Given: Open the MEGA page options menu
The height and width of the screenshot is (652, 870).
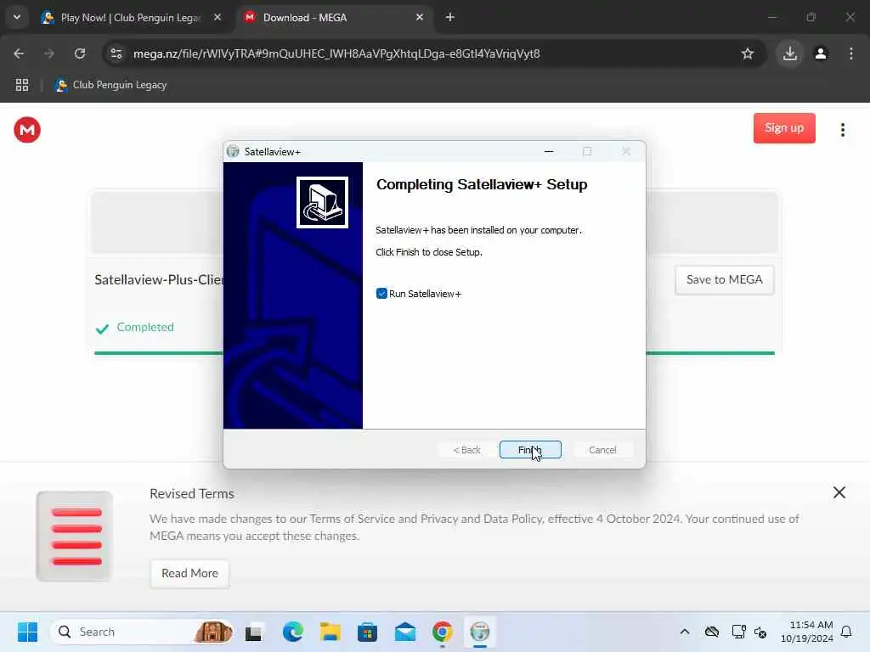Looking at the screenshot, I should (842, 130).
